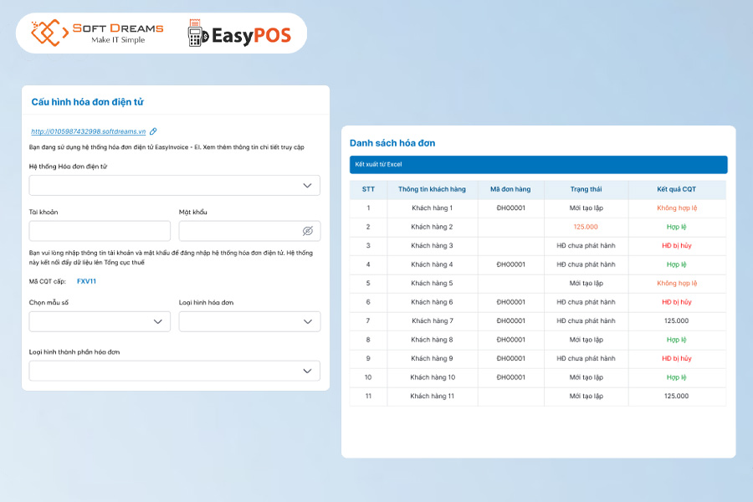Select the Khách hàng 1 row
Screen dimensions: 753x502
(x=433, y=208)
